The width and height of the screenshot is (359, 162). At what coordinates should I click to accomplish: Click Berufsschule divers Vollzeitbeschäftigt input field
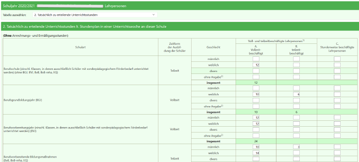coord(256,71)
